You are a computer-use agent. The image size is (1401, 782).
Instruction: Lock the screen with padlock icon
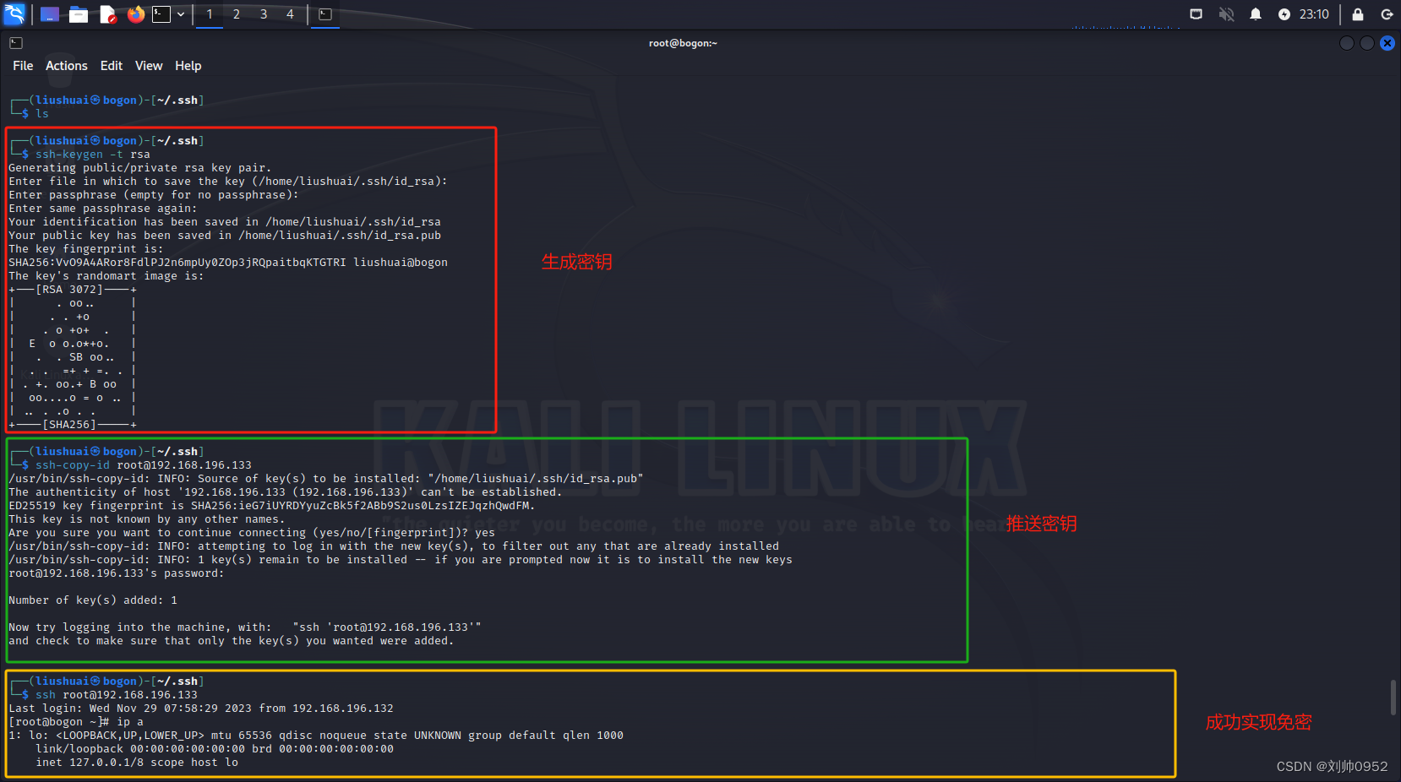(1358, 14)
